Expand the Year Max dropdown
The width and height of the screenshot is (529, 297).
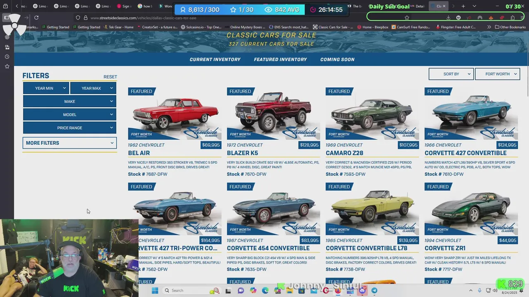(93, 88)
